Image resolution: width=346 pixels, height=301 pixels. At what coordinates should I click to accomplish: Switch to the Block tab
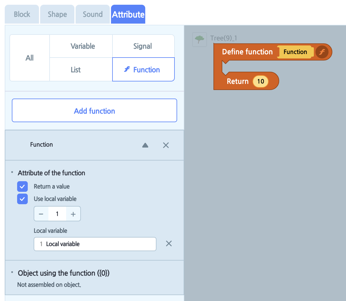coord(22,14)
